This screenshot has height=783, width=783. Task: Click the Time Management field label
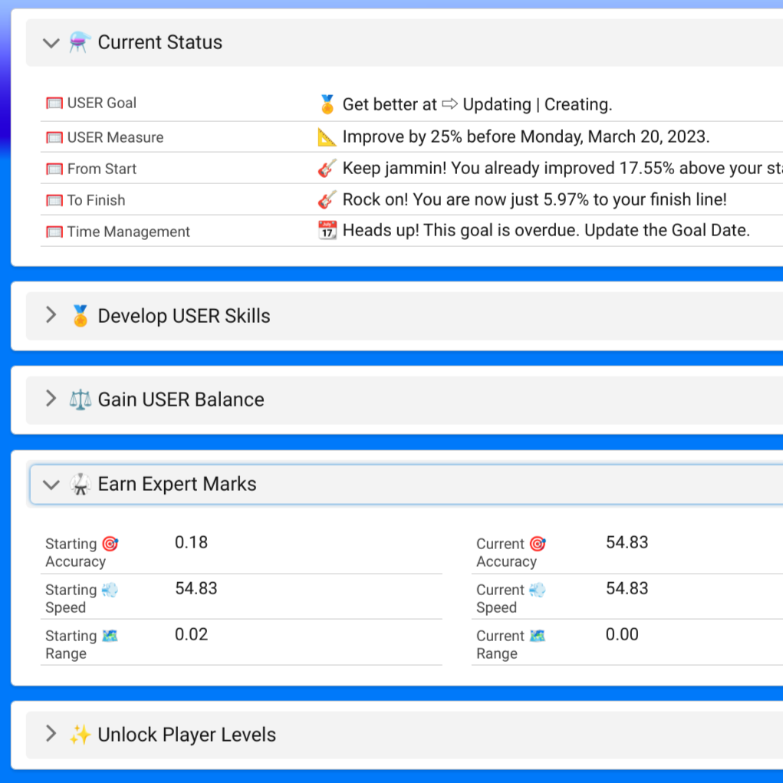129,232
